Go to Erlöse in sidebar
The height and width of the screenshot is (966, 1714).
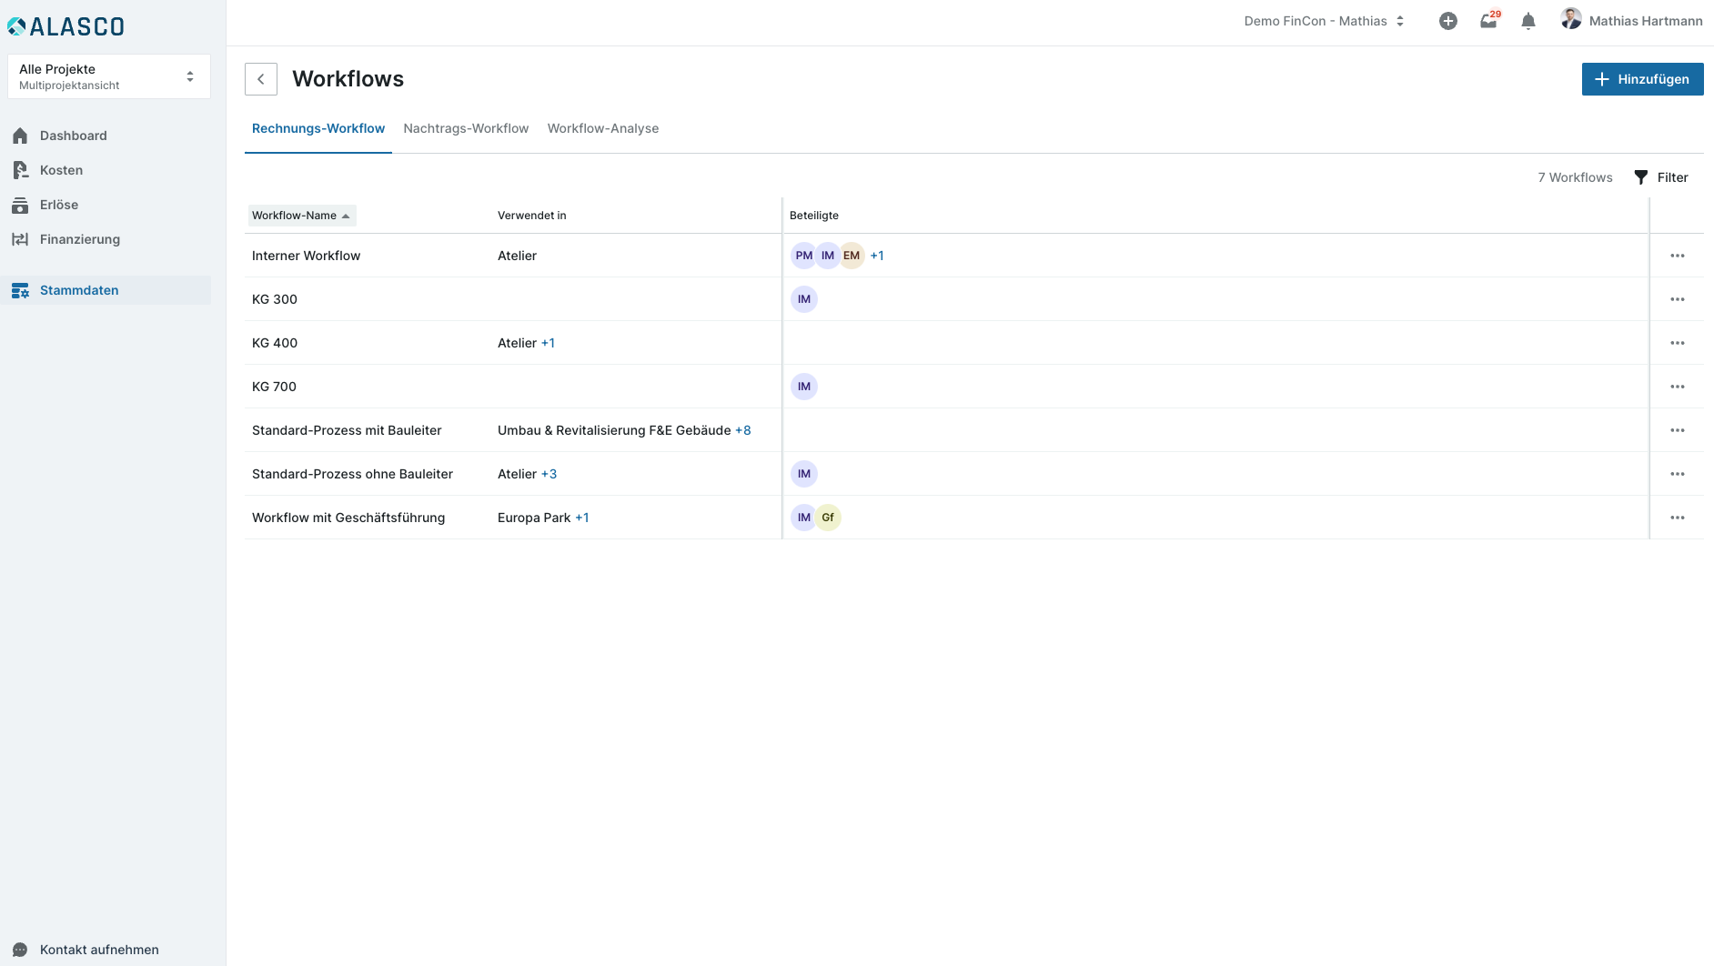(59, 205)
